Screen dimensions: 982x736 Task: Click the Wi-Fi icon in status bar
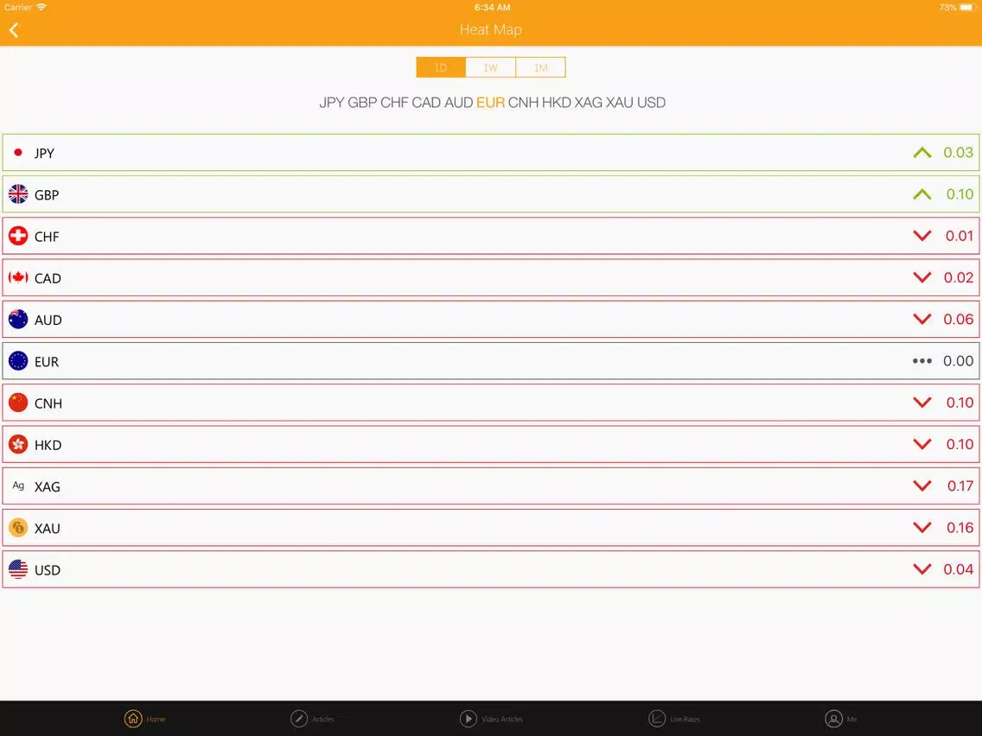[x=41, y=7]
